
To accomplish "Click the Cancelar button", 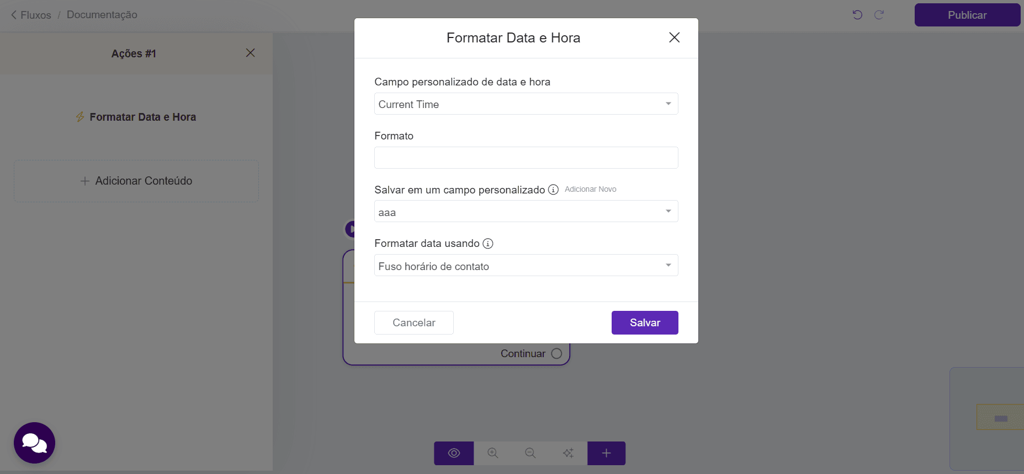I will click(x=414, y=322).
